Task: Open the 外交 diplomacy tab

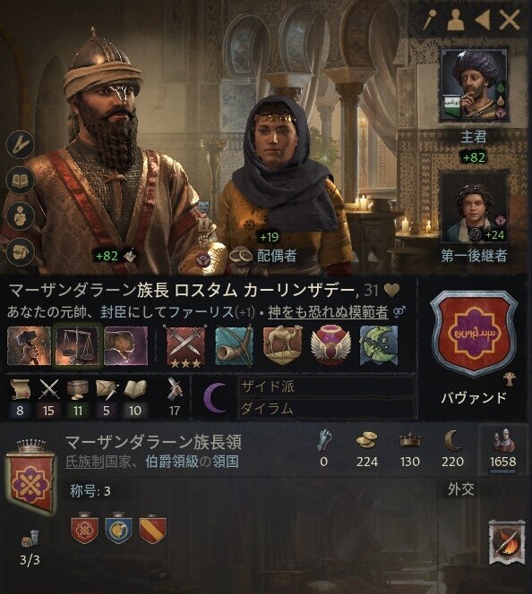Action: pos(461,489)
